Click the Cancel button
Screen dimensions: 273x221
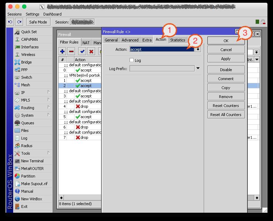pos(226,50)
